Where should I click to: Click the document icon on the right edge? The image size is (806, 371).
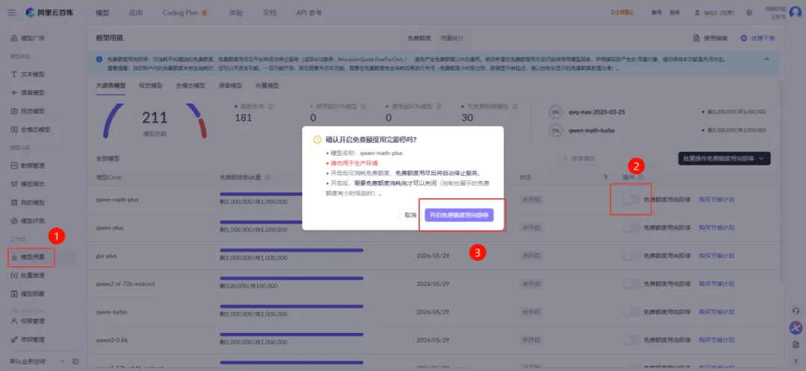point(796,343)
